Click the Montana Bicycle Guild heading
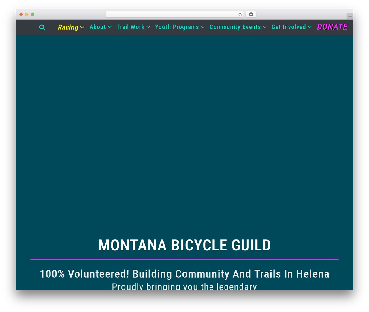This screenshot has height=312, width=369. click(x=184, y=245)
